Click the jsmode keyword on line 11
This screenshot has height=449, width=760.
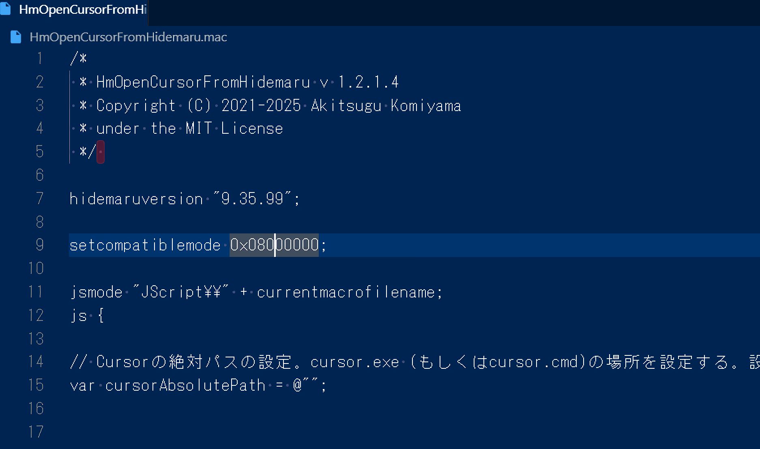[97, 292]
